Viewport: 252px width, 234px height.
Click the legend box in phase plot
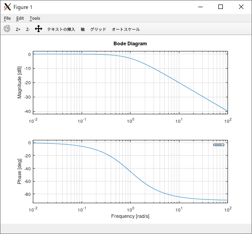[219, 145]
